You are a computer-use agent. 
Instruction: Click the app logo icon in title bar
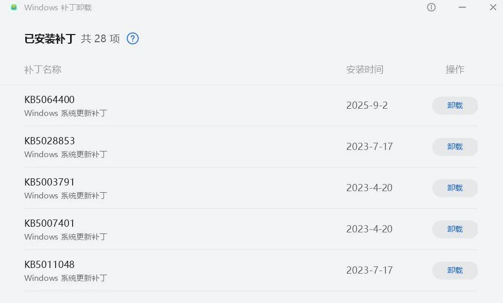14,7
